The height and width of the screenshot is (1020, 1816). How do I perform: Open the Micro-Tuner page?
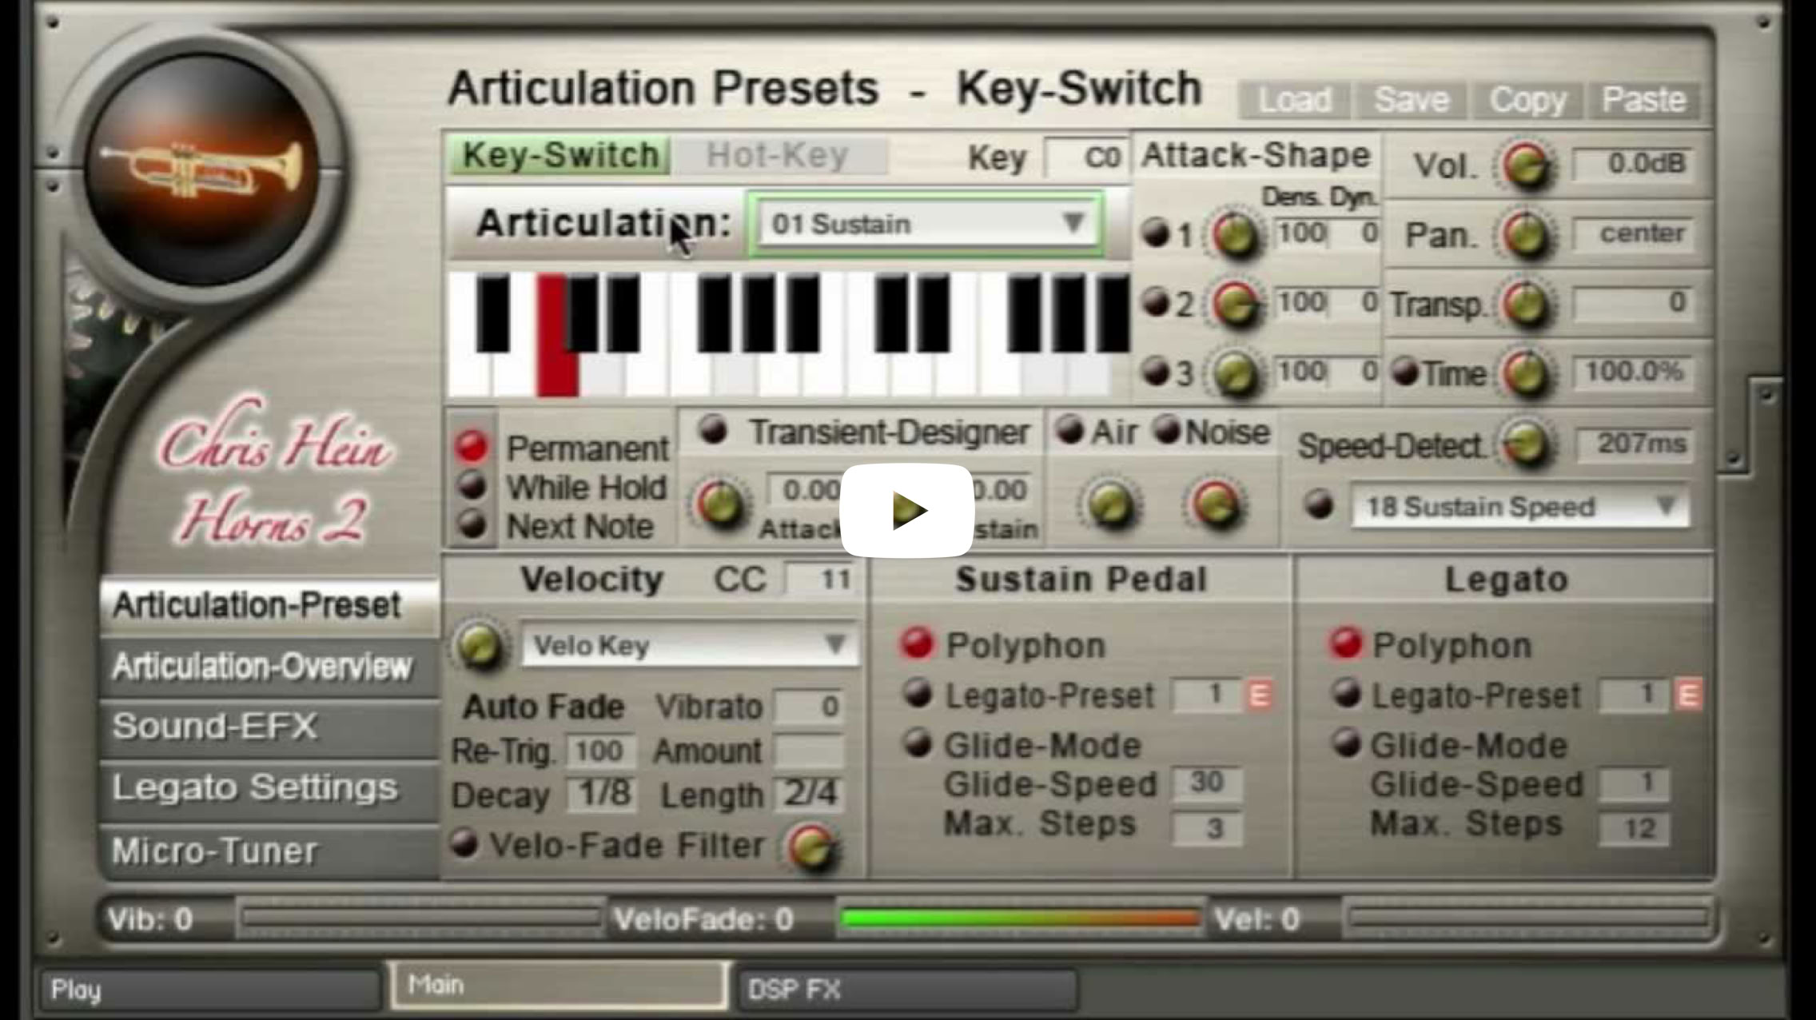(269, 851)
